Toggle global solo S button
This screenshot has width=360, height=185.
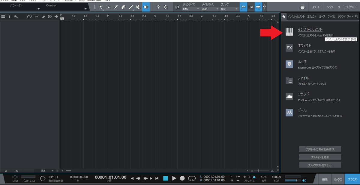17,171
